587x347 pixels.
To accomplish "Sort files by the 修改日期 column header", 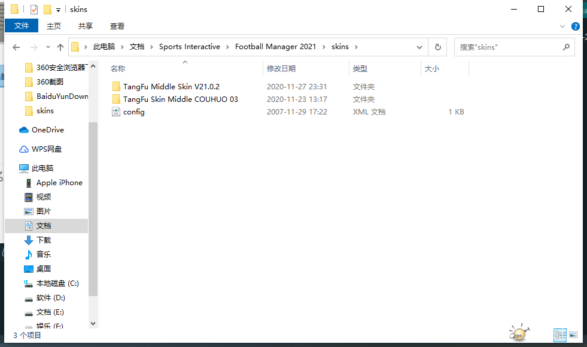I will tap(281, 69).
